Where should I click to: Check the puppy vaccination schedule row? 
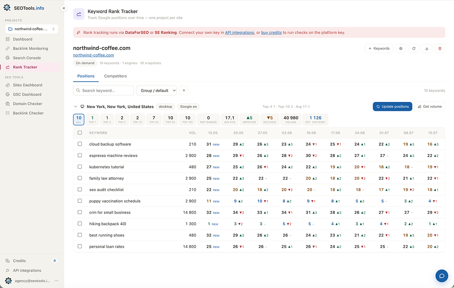[79, 201]
